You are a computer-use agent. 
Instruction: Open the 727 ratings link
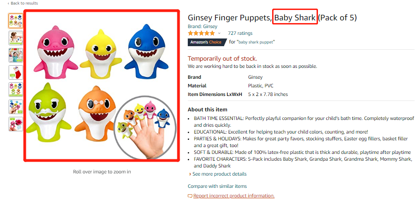point(240,33)
